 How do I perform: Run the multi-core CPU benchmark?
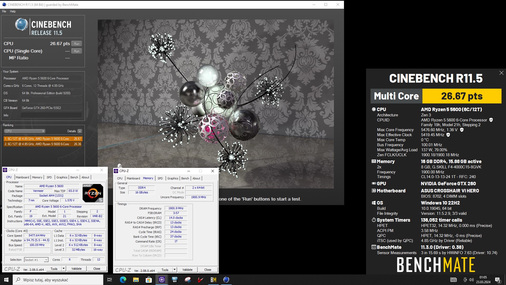tap(76, 44)
